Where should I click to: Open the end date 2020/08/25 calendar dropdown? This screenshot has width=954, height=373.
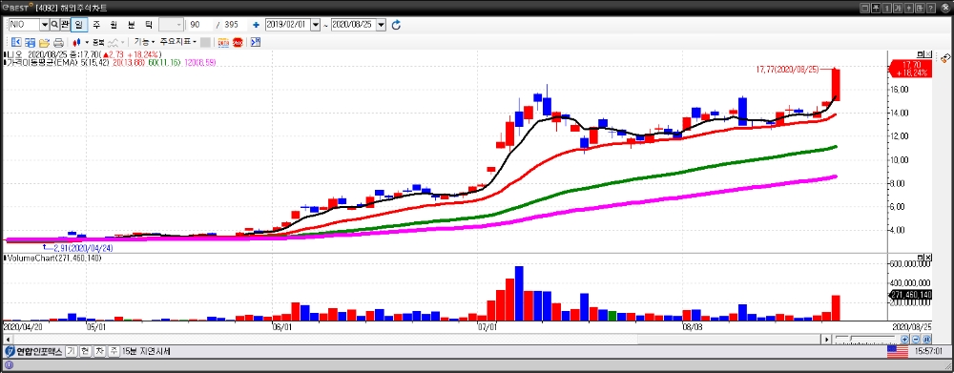coord(381,25)
